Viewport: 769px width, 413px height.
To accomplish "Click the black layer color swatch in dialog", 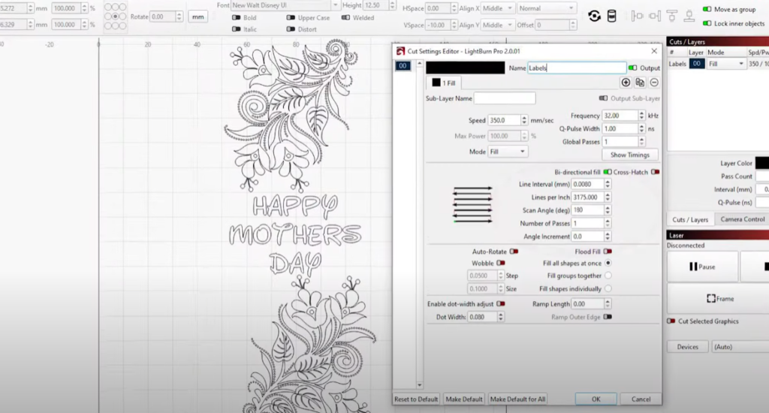I will tap(465, 68).
